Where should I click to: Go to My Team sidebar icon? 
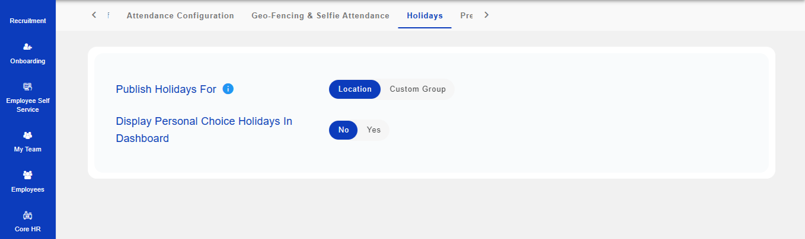[x=27, y=135]
